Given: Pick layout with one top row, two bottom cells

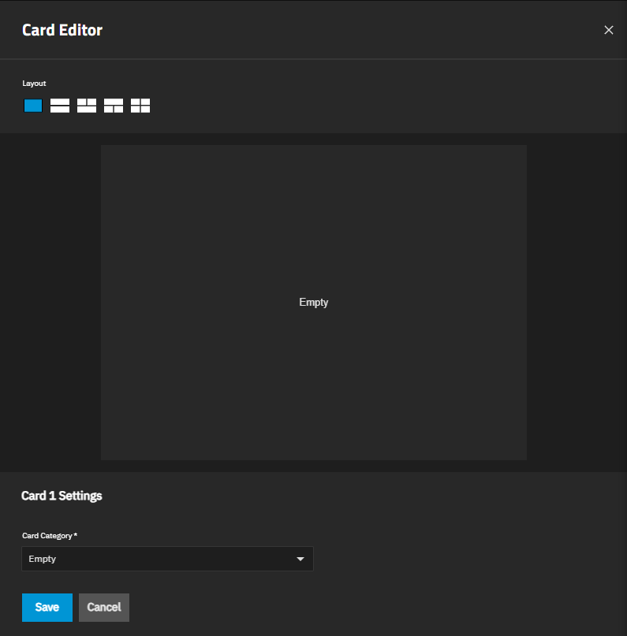Looking at the screenshot, I should coord(114,106).
